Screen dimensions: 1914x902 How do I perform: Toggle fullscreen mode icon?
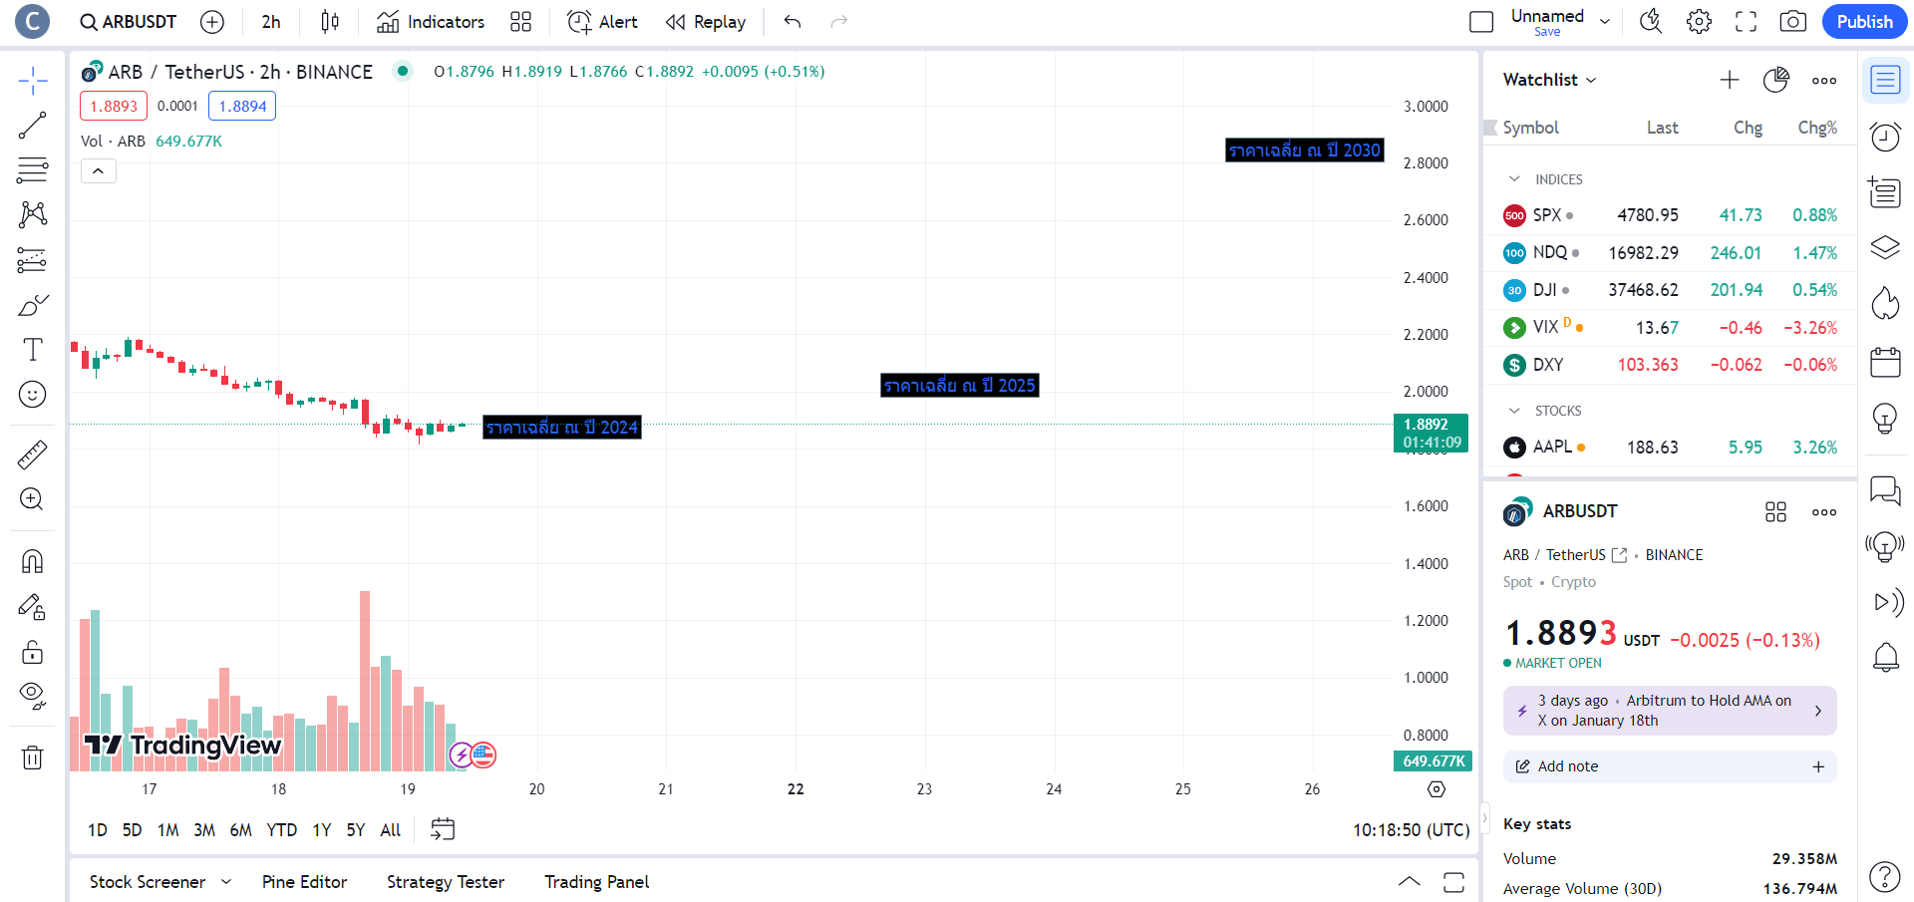click(x=1746, y=22)
